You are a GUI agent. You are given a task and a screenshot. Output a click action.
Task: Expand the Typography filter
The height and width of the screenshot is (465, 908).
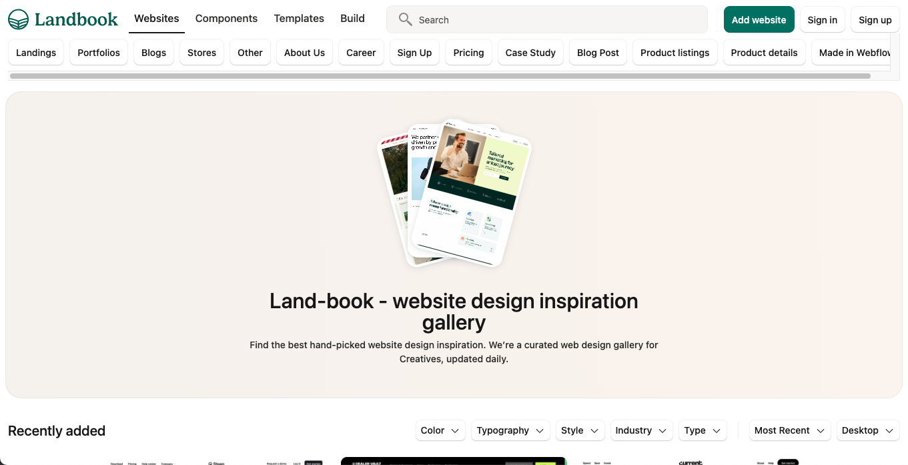510,430
